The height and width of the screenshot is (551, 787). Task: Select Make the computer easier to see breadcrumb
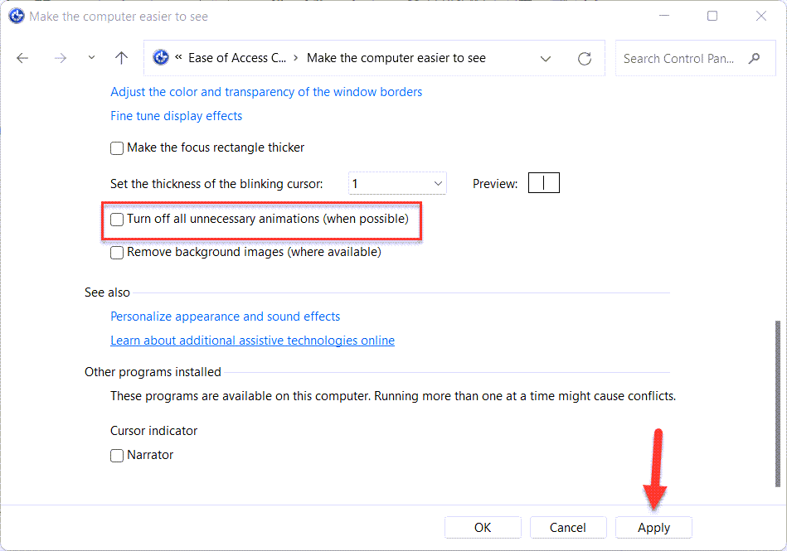point(396,58)
